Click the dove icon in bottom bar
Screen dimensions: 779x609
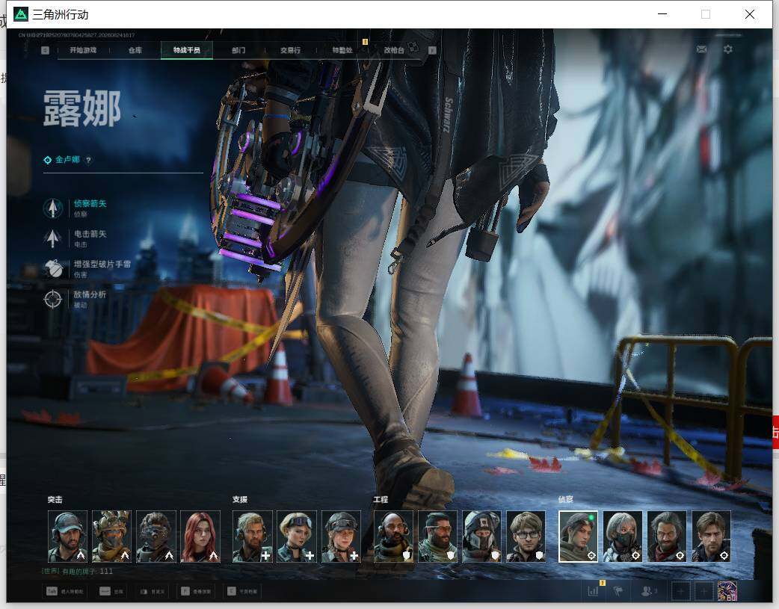pos(618,591)
